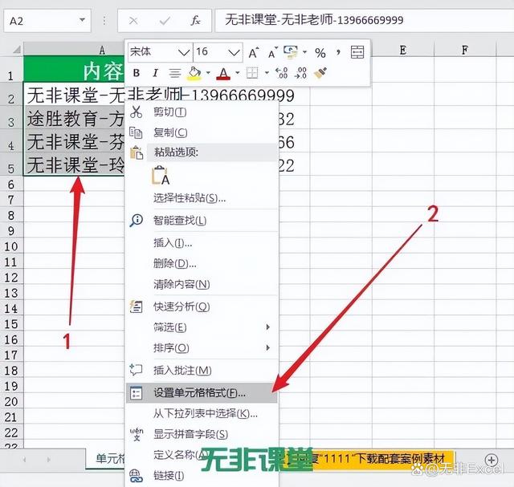Expand the borders dropdown arrow
Image resolution: width=514 pixels, height=487 pixels.
click(x=267, y=73)
